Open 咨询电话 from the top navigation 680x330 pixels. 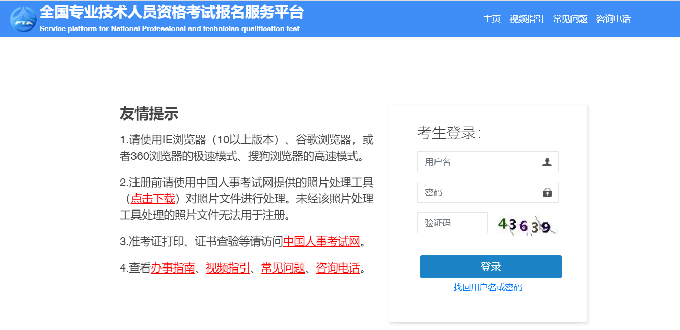pos(613,18)
